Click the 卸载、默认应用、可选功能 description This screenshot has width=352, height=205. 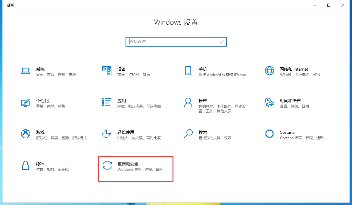point(139,106)
